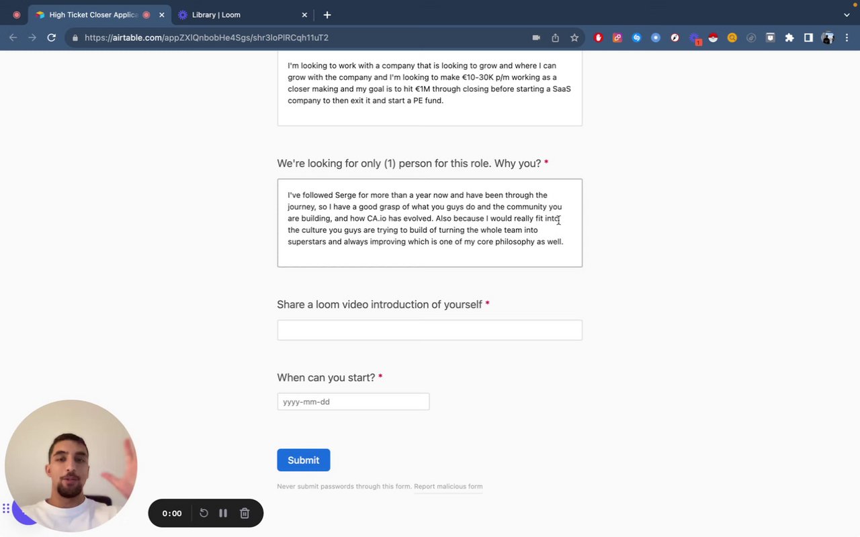
Task: Share this page via share icon
Action: click(555, 38)
